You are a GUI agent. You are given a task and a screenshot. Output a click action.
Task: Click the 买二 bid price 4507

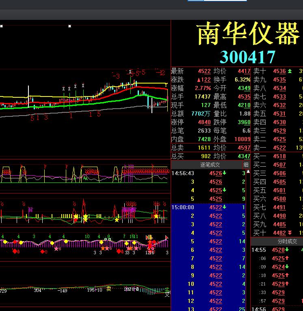pyautogui.click(x=279, y=165)
